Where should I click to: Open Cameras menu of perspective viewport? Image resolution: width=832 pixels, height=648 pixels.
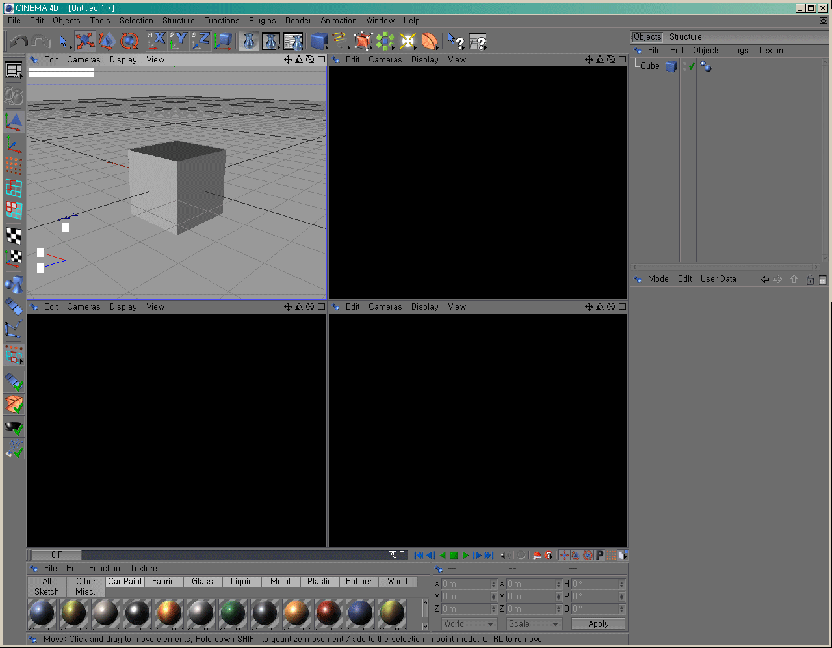point(83,60)
